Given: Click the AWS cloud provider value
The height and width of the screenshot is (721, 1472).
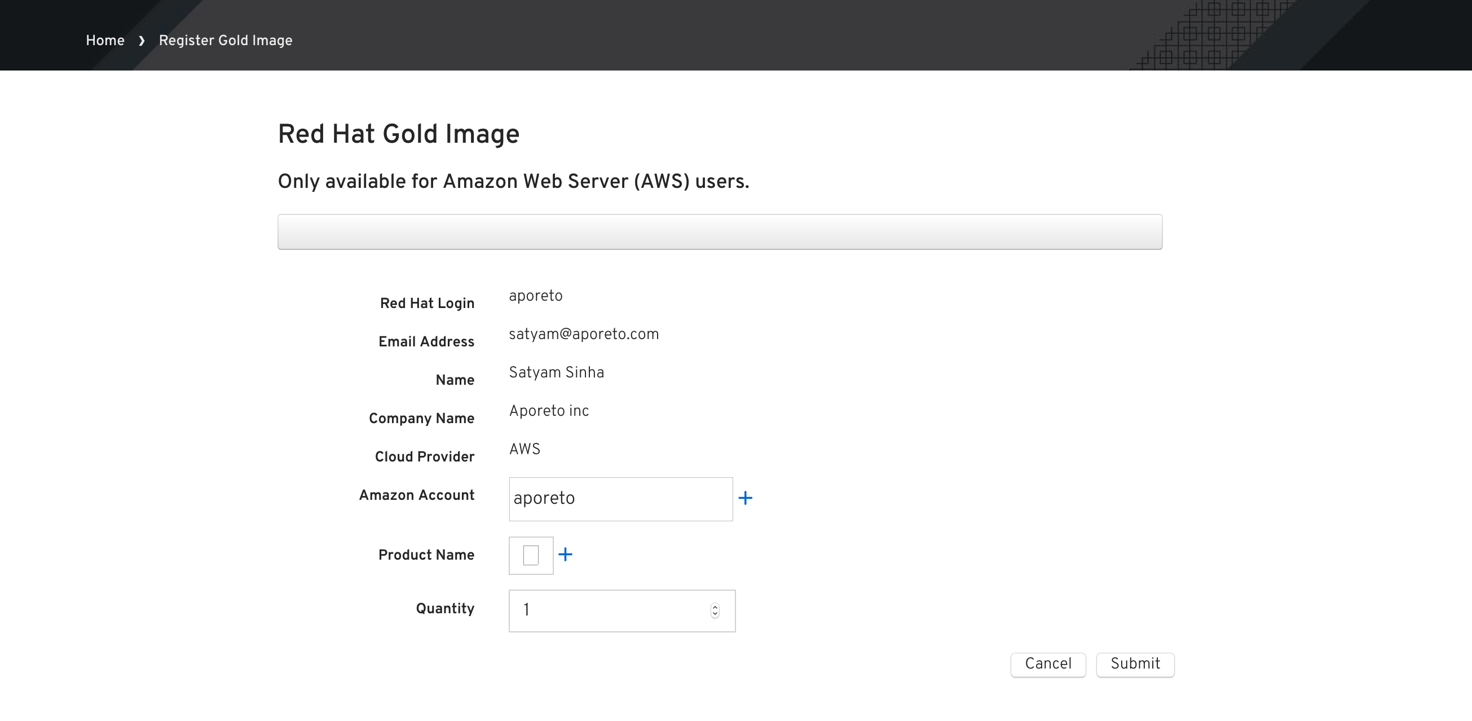Looking at the screenshot, I should coord(525,449).
